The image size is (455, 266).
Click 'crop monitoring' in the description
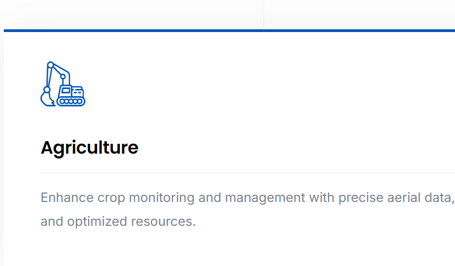pos(146,198)
